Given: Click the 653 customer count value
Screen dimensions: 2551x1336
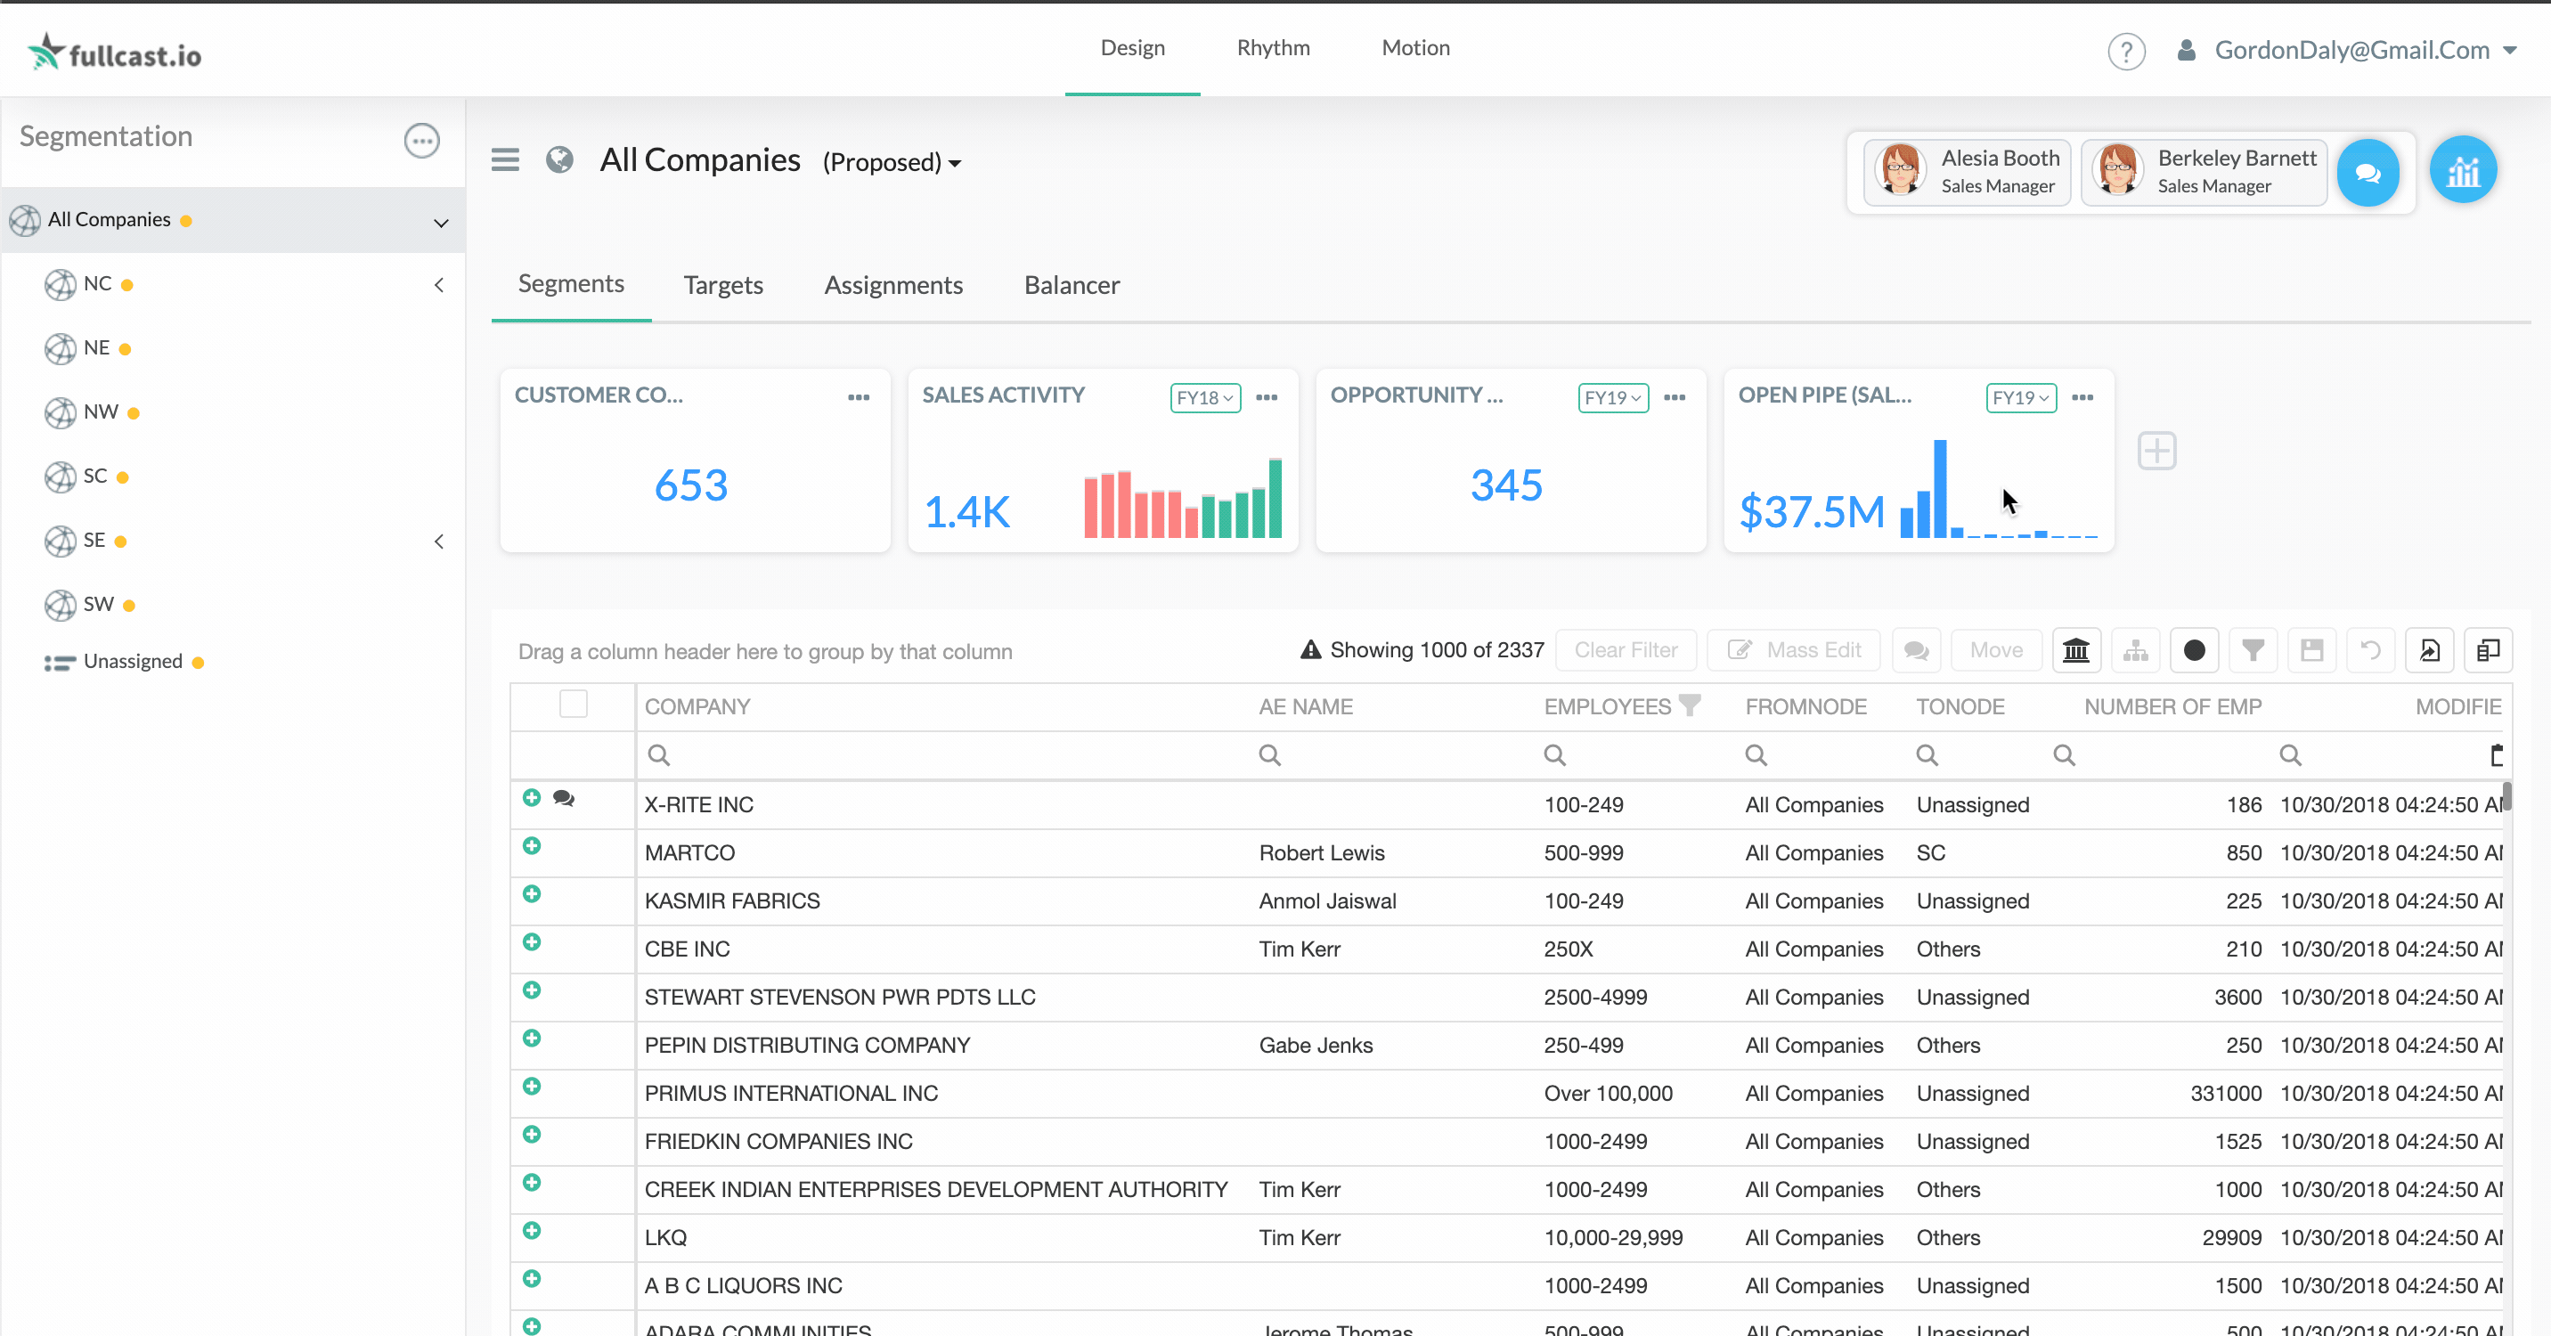Looking at the screenshot, I should [x=691, y=485].
